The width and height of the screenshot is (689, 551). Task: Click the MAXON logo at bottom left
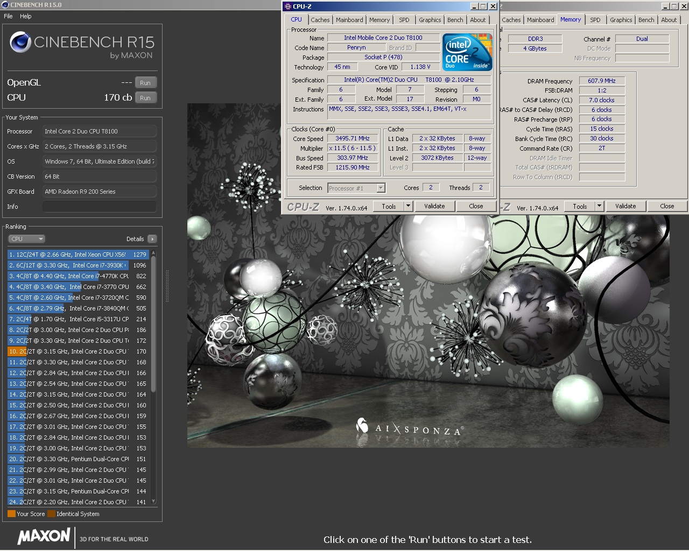[x=44, y=536]
